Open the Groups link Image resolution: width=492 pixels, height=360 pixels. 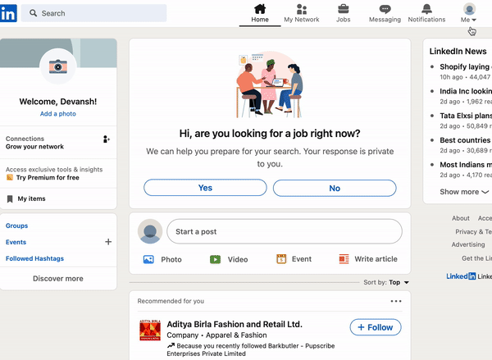coord(17,226)
